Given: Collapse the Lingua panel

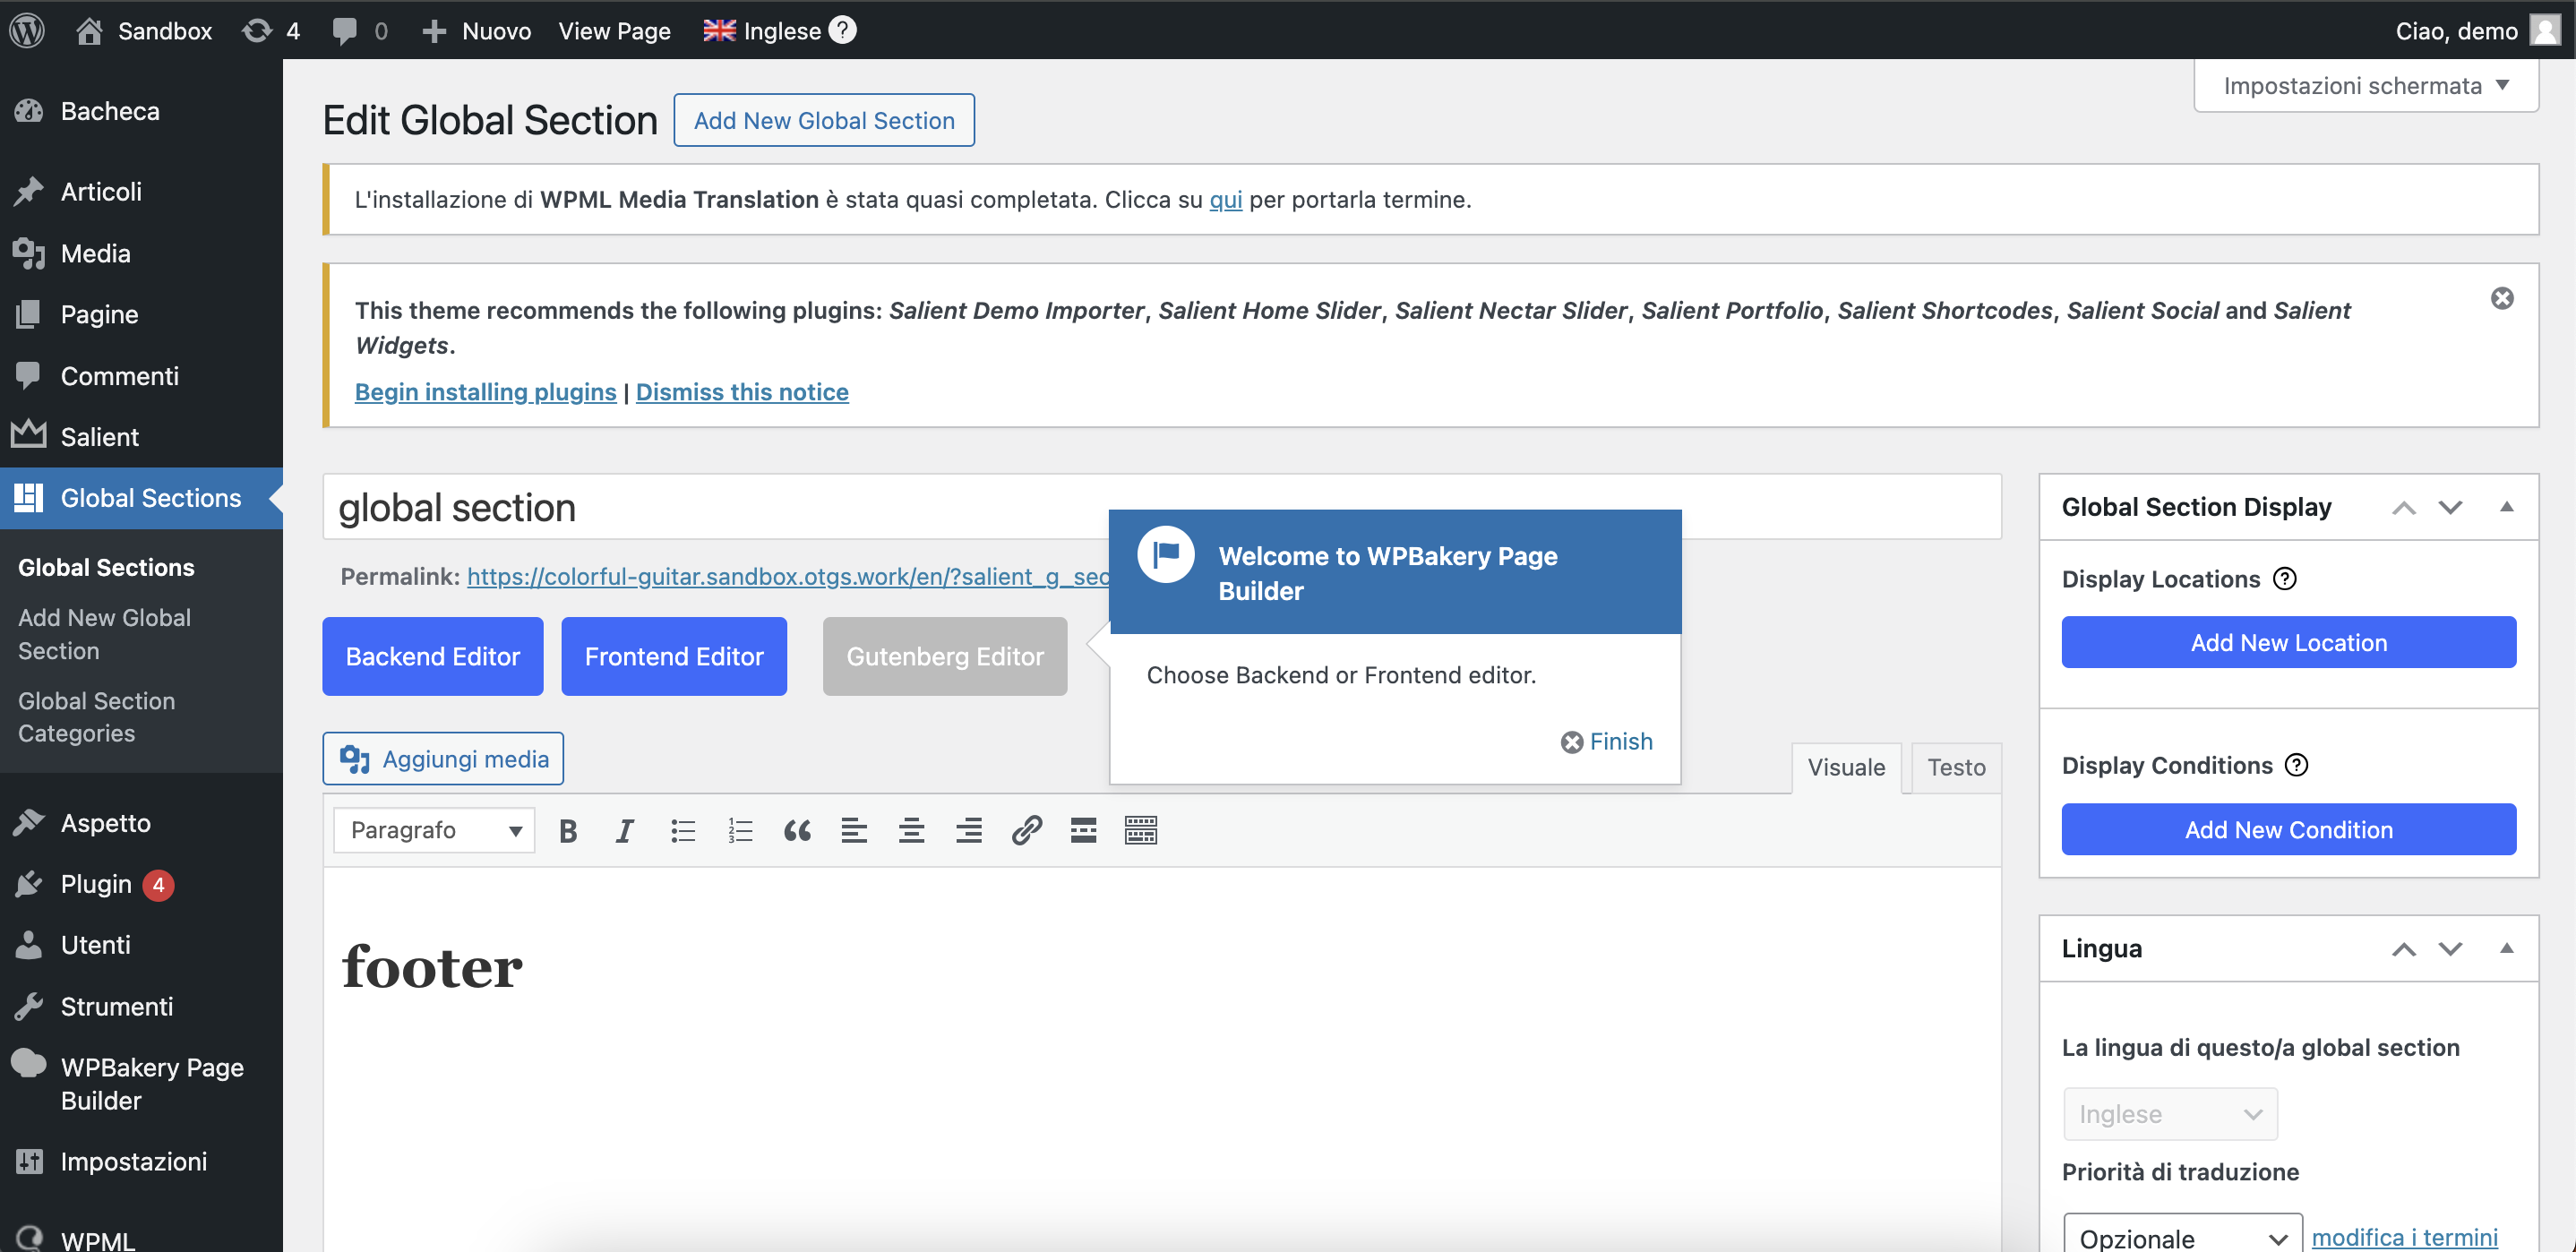Looking at the screenshot, I should tap(2507, 948).
